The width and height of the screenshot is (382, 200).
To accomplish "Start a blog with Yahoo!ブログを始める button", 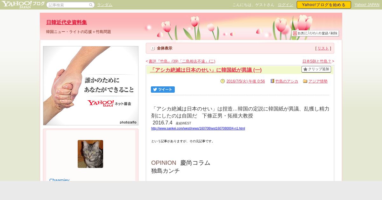I will pyautogui.click(x=324, y=5).
